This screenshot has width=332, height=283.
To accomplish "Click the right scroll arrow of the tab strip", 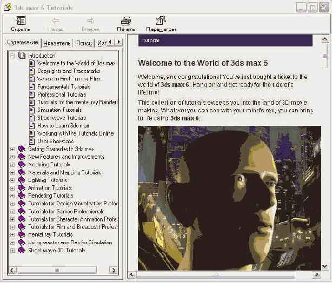I will (x=119, y=42).
